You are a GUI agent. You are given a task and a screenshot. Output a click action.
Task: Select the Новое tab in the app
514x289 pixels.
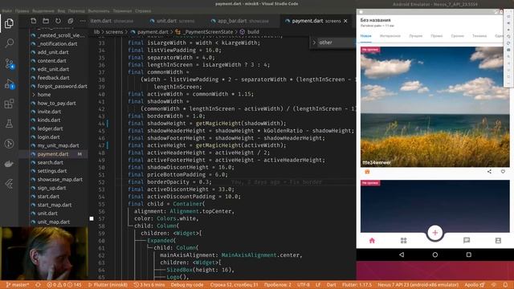[366, 35]
